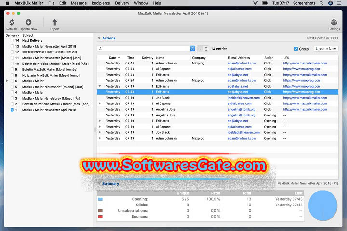The height and width of the screenshot is (231, 347).
Task: Toggle checkbox for delivery 9 Bulletin MaxBulk
Action: click(12, 69)
